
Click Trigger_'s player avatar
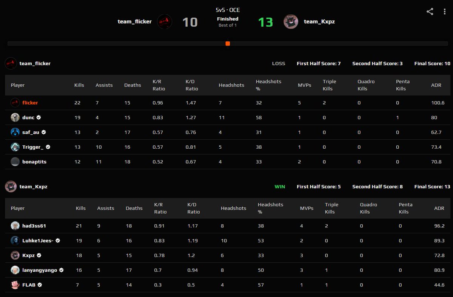click(15, 147)
